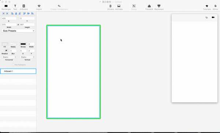Align layers to top edge
This screenshot has height=133, width=220.
tap(25, 14)
